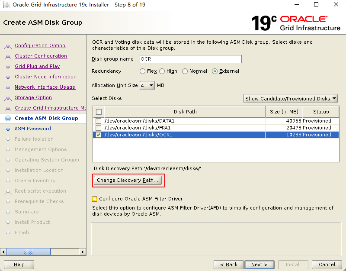Proceed with the Next button

point(259,265)
